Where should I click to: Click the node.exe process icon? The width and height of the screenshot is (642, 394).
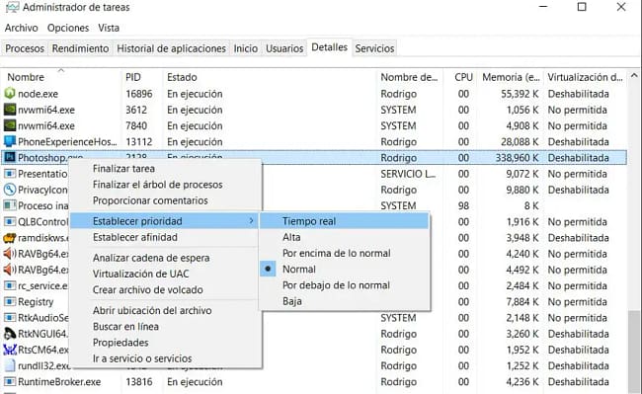coord(10,94)
